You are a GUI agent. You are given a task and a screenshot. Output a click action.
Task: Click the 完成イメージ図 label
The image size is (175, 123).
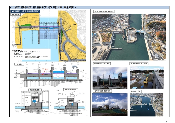point(135,91)
